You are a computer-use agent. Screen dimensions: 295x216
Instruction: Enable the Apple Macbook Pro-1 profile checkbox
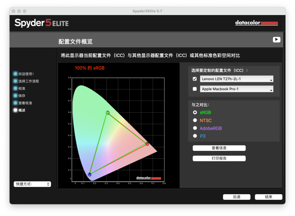[195, 89]
